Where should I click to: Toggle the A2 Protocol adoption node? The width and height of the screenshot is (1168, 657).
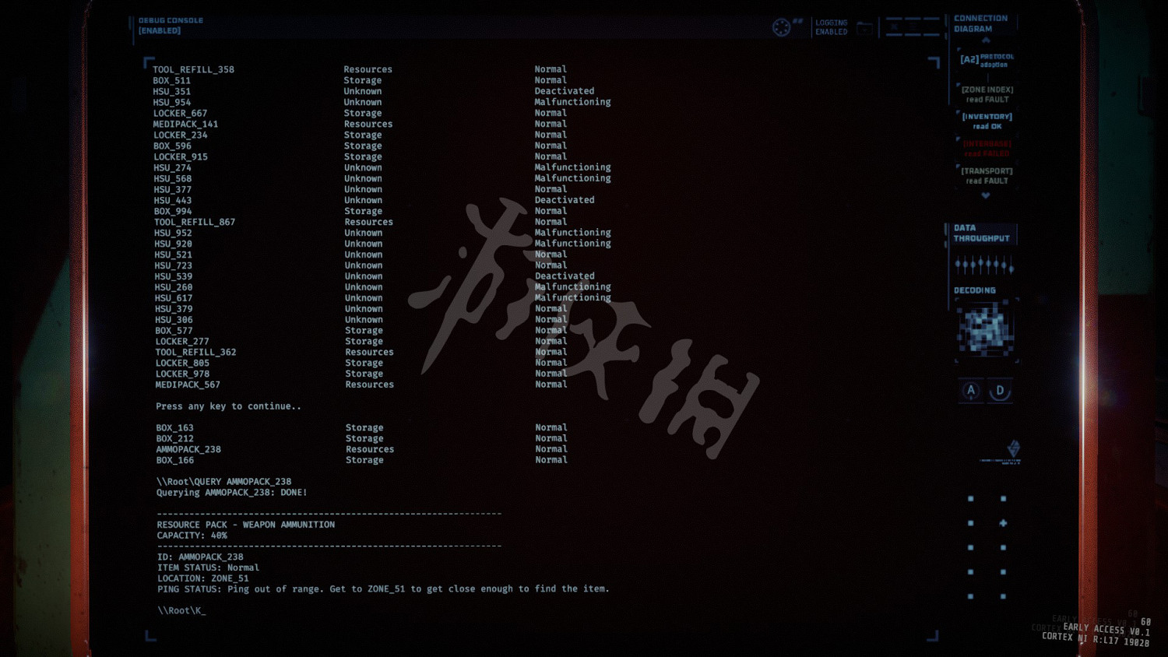tap(986, 60)
